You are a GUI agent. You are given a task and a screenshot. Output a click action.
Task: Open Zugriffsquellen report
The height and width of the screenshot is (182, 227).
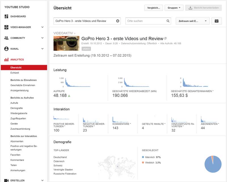point(18,118)
